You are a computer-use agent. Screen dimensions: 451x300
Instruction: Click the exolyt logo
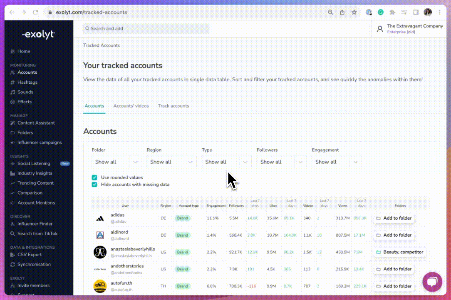coord(39,35)
